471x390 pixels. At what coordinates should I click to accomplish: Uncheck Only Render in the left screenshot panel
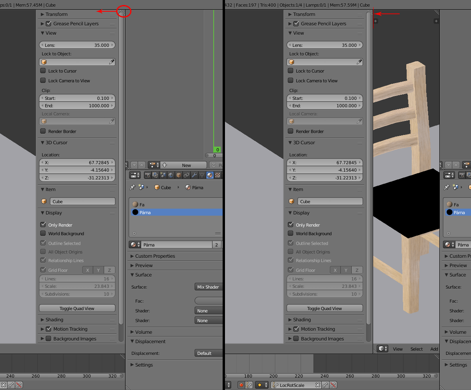pos(43,225)
